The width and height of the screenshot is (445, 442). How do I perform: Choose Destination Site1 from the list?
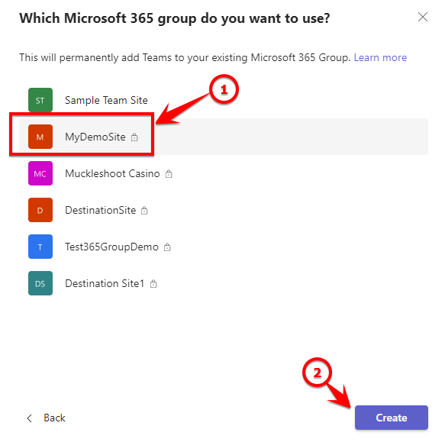(105, 283)
